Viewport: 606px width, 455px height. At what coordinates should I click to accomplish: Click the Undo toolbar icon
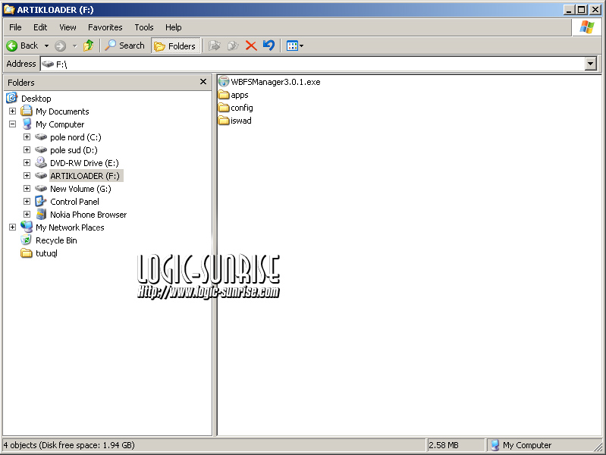(269, 45)
